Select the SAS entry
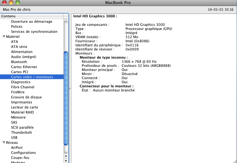The height and width of the screenshot is (163, 237). 14,122
